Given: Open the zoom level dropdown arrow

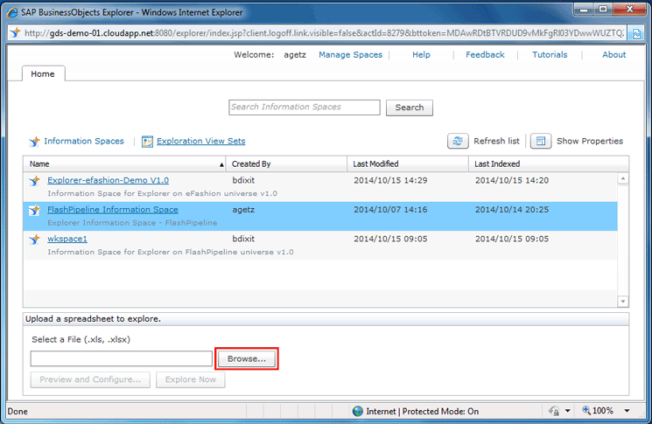Looking at the screenshot, I should coord(627,411).
